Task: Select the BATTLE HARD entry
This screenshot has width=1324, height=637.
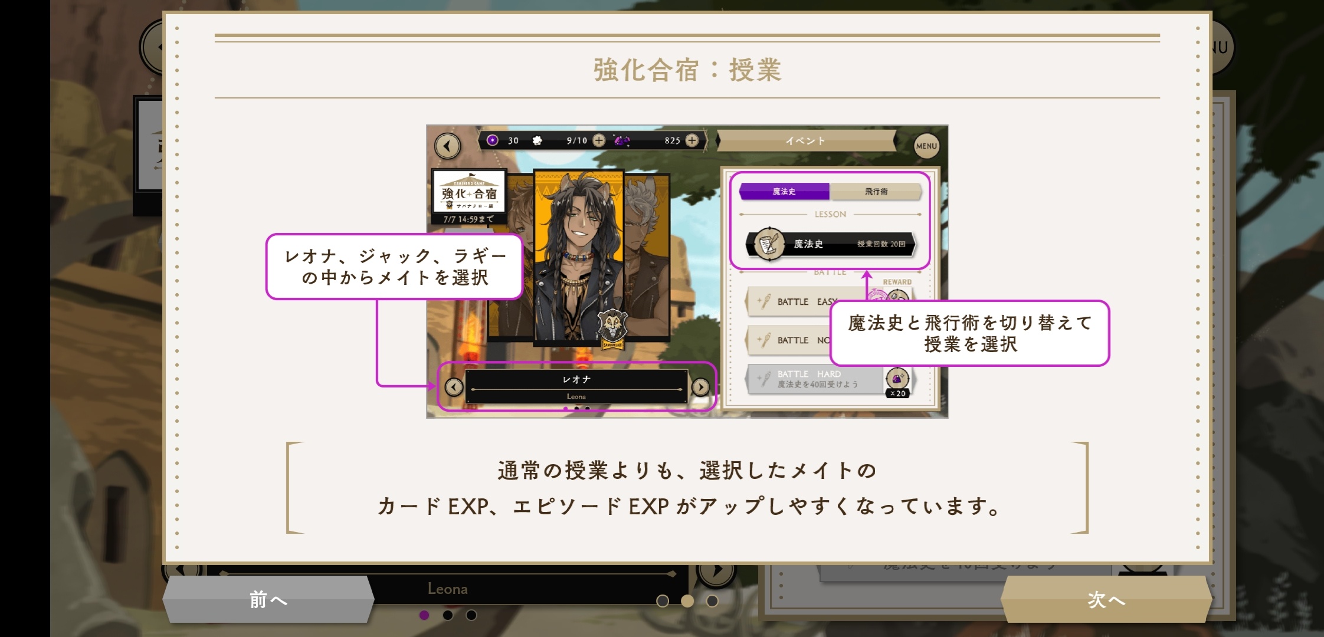Action: coord(814,379)
